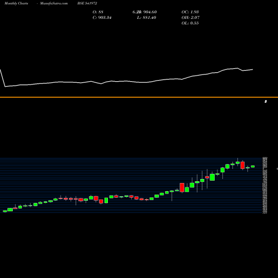Click the low value 'L: 881.40'
The height and width of the screenshot is (278, 278).
point(146,18)
